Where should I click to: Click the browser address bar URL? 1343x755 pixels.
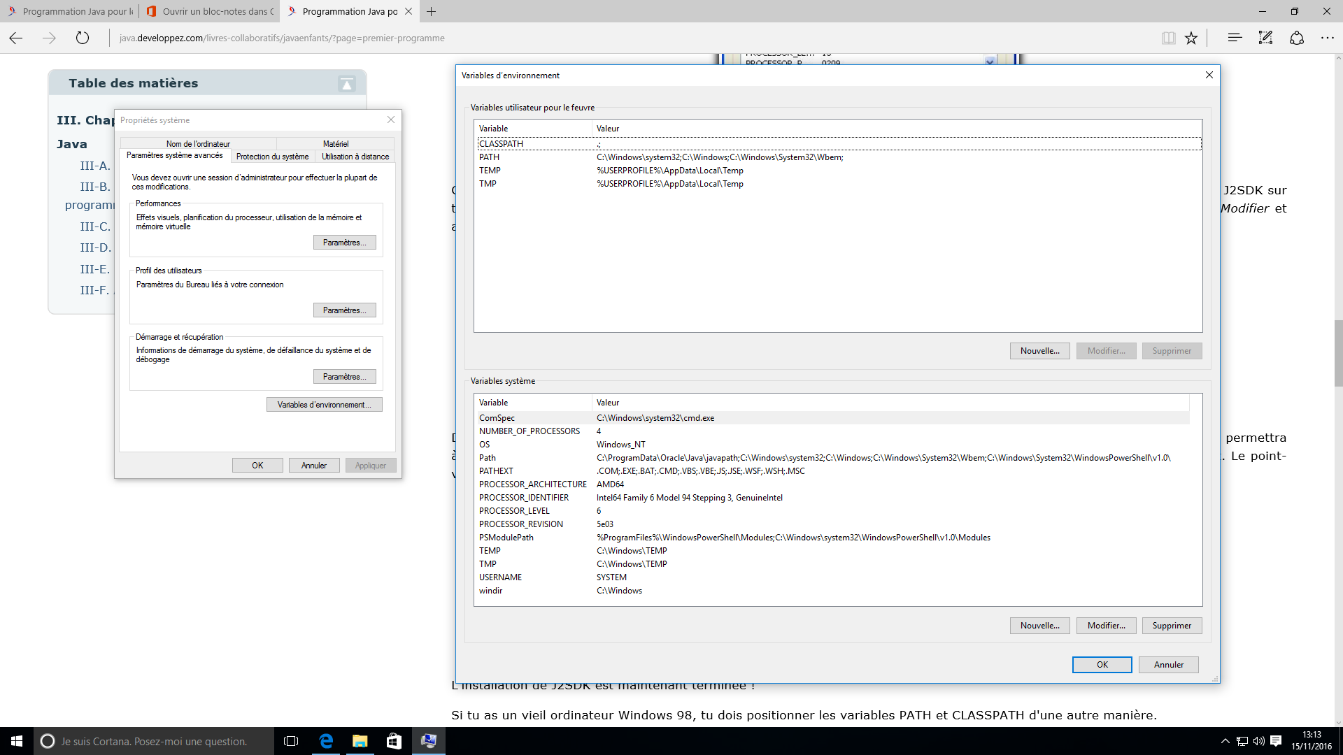282,38
